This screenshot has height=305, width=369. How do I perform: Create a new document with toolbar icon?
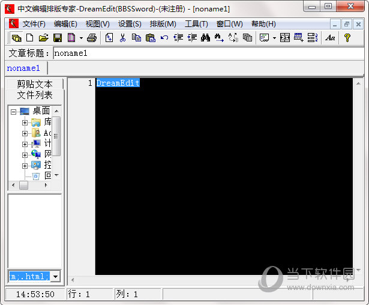point(30,38)
